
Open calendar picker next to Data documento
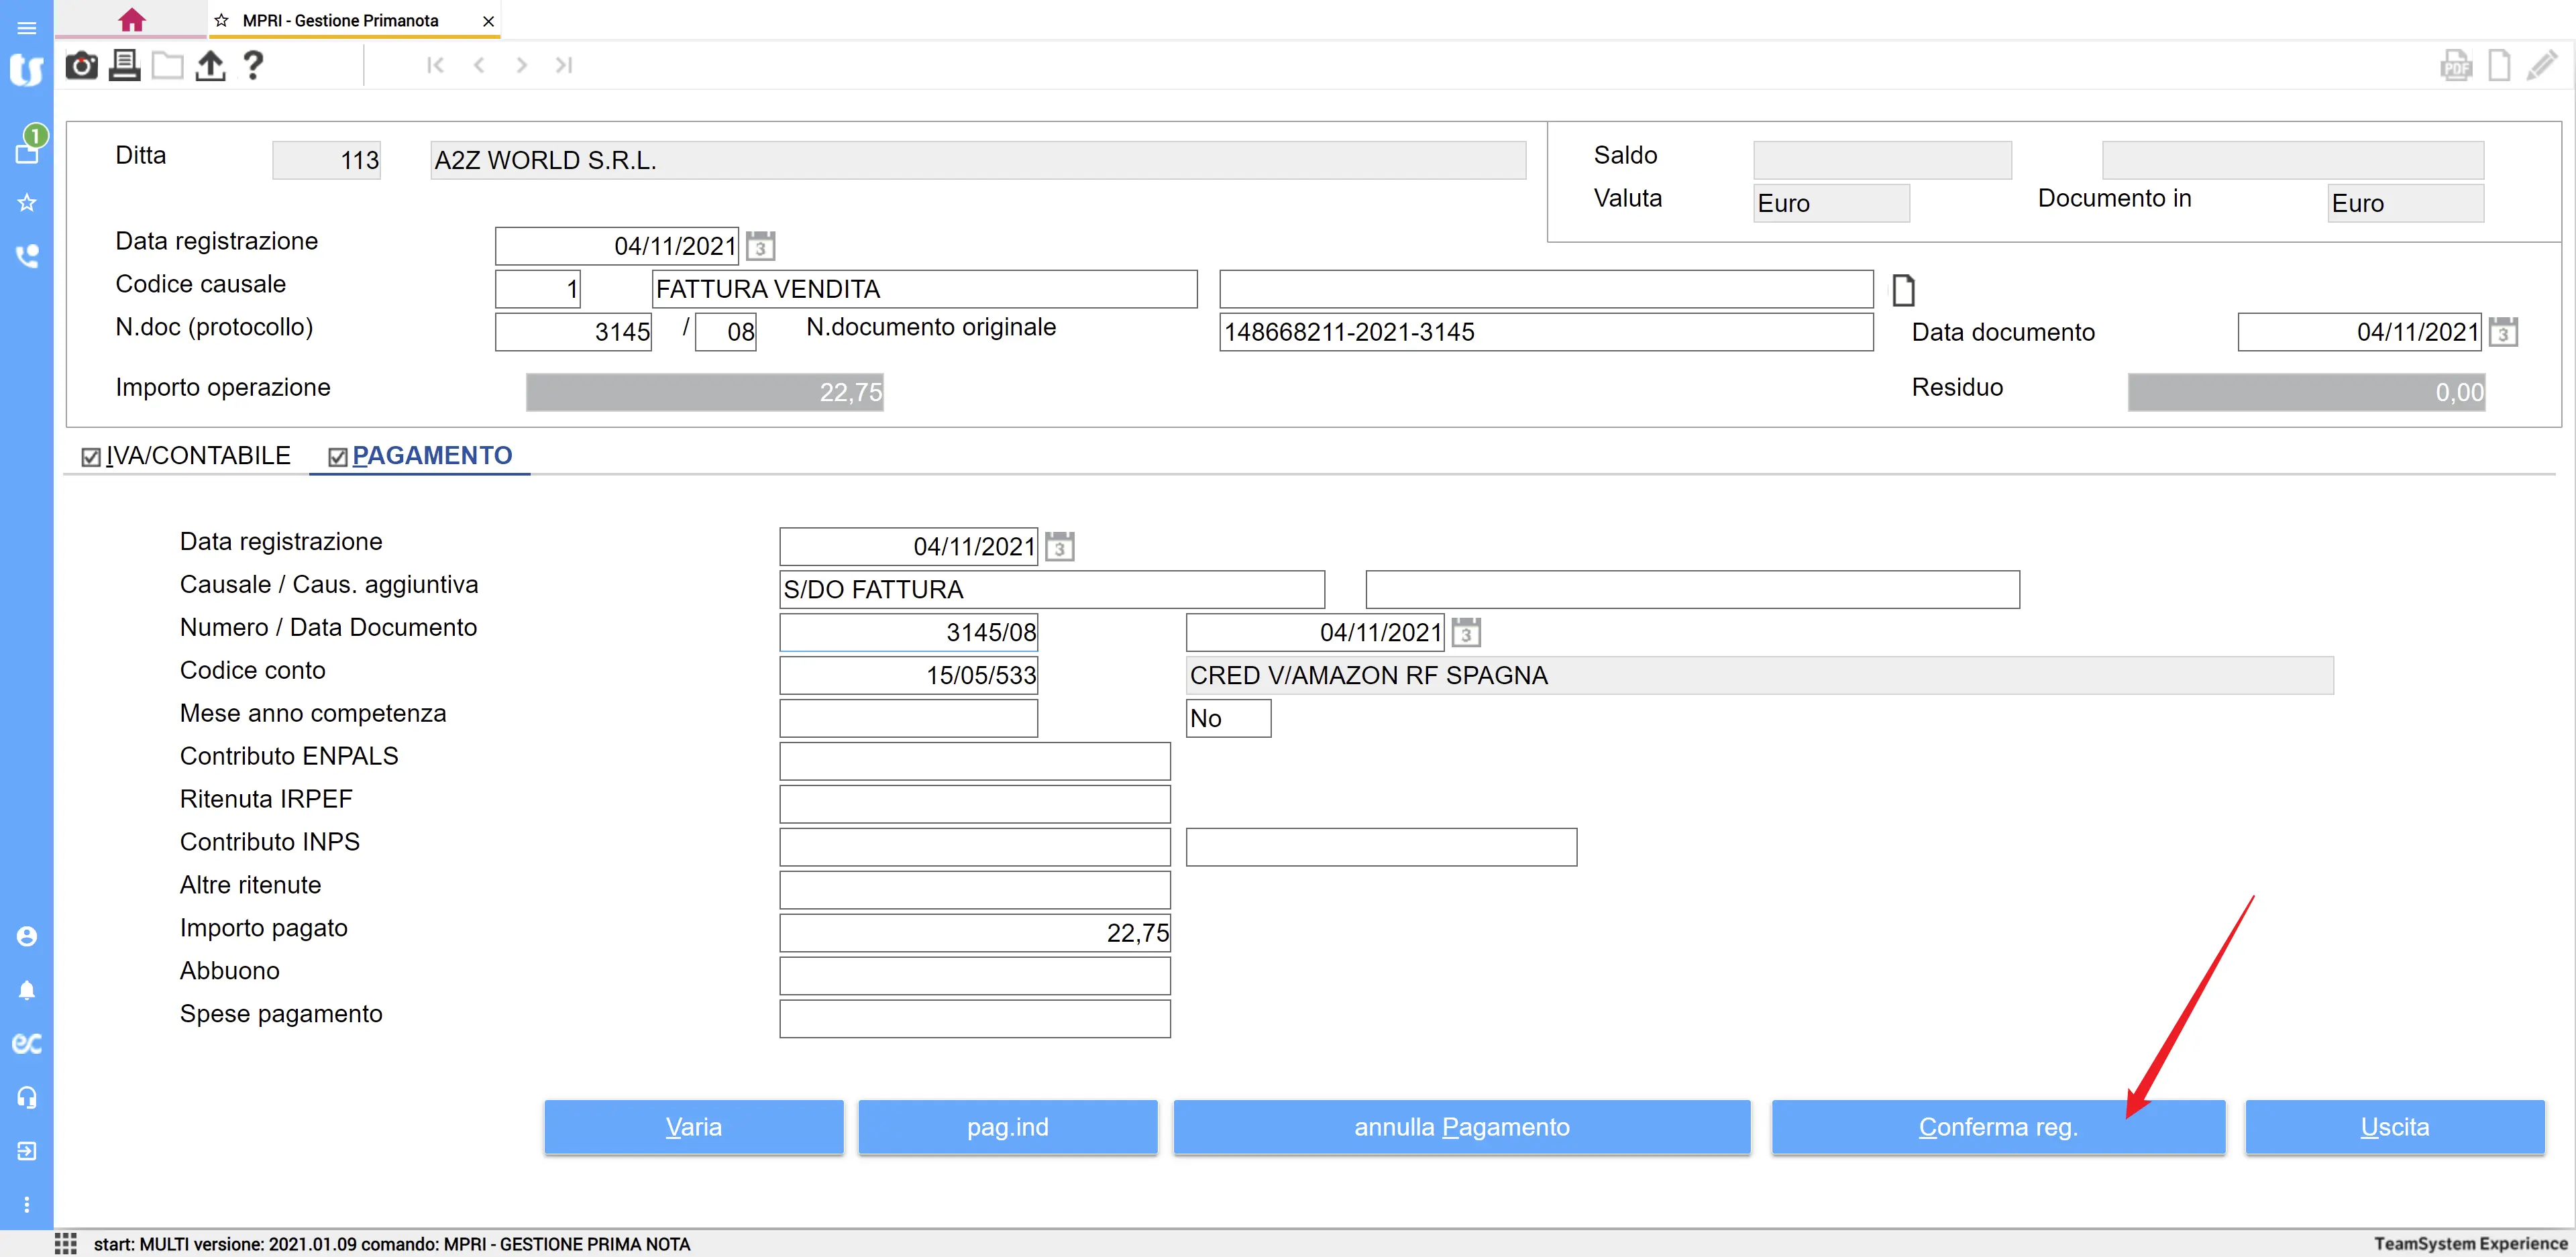click(x=2503, y=332)
